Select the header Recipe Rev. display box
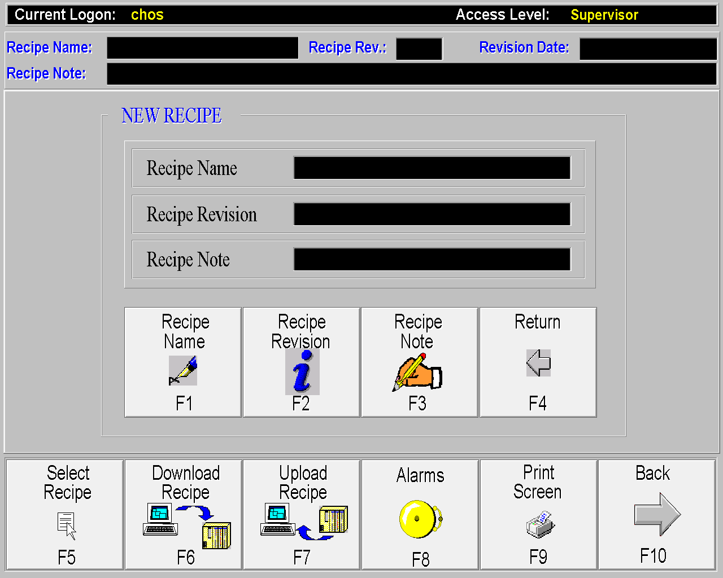Viewport: 723px width, 578px height. [419, 49]
